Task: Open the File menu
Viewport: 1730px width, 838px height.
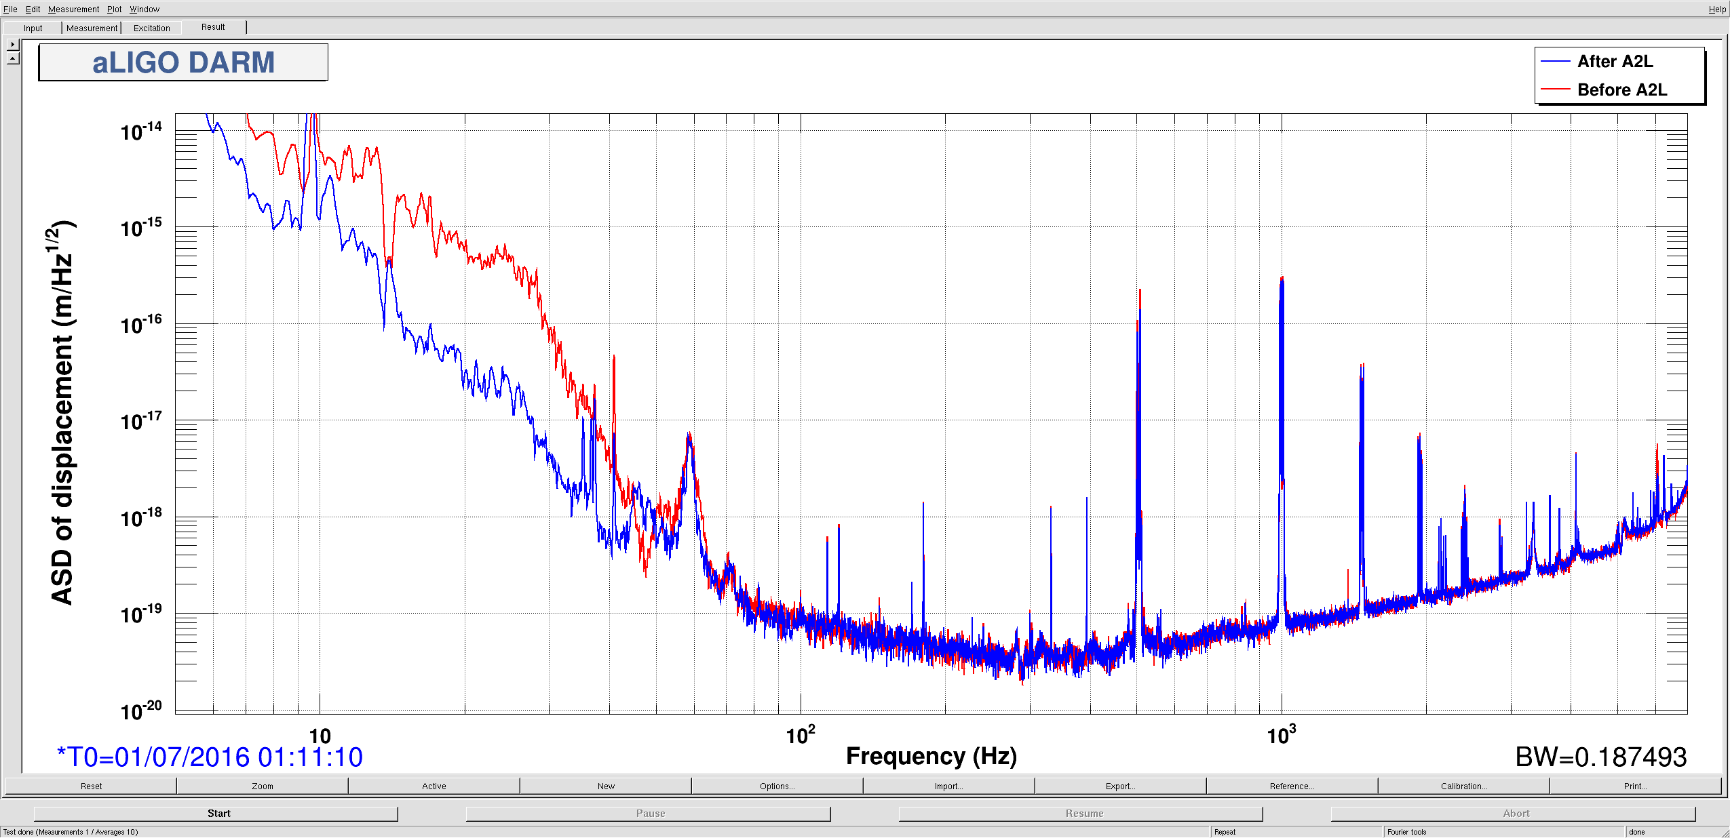Action: [x=10, y=9]
